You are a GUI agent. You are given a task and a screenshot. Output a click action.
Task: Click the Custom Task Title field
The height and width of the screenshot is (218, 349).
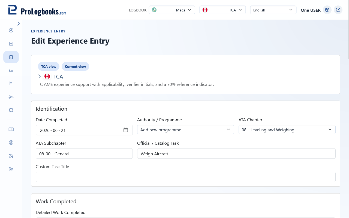pos(186,177)
